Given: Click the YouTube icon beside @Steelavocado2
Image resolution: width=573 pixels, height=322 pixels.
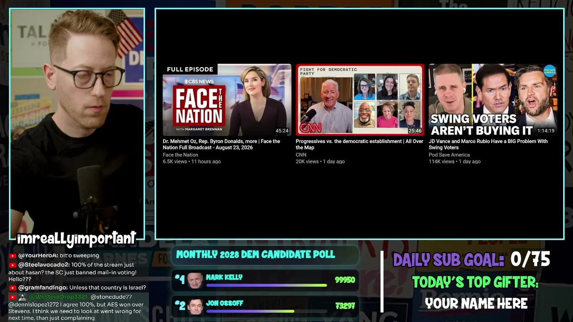Looking at the screenshot, I should click(13, 265).
